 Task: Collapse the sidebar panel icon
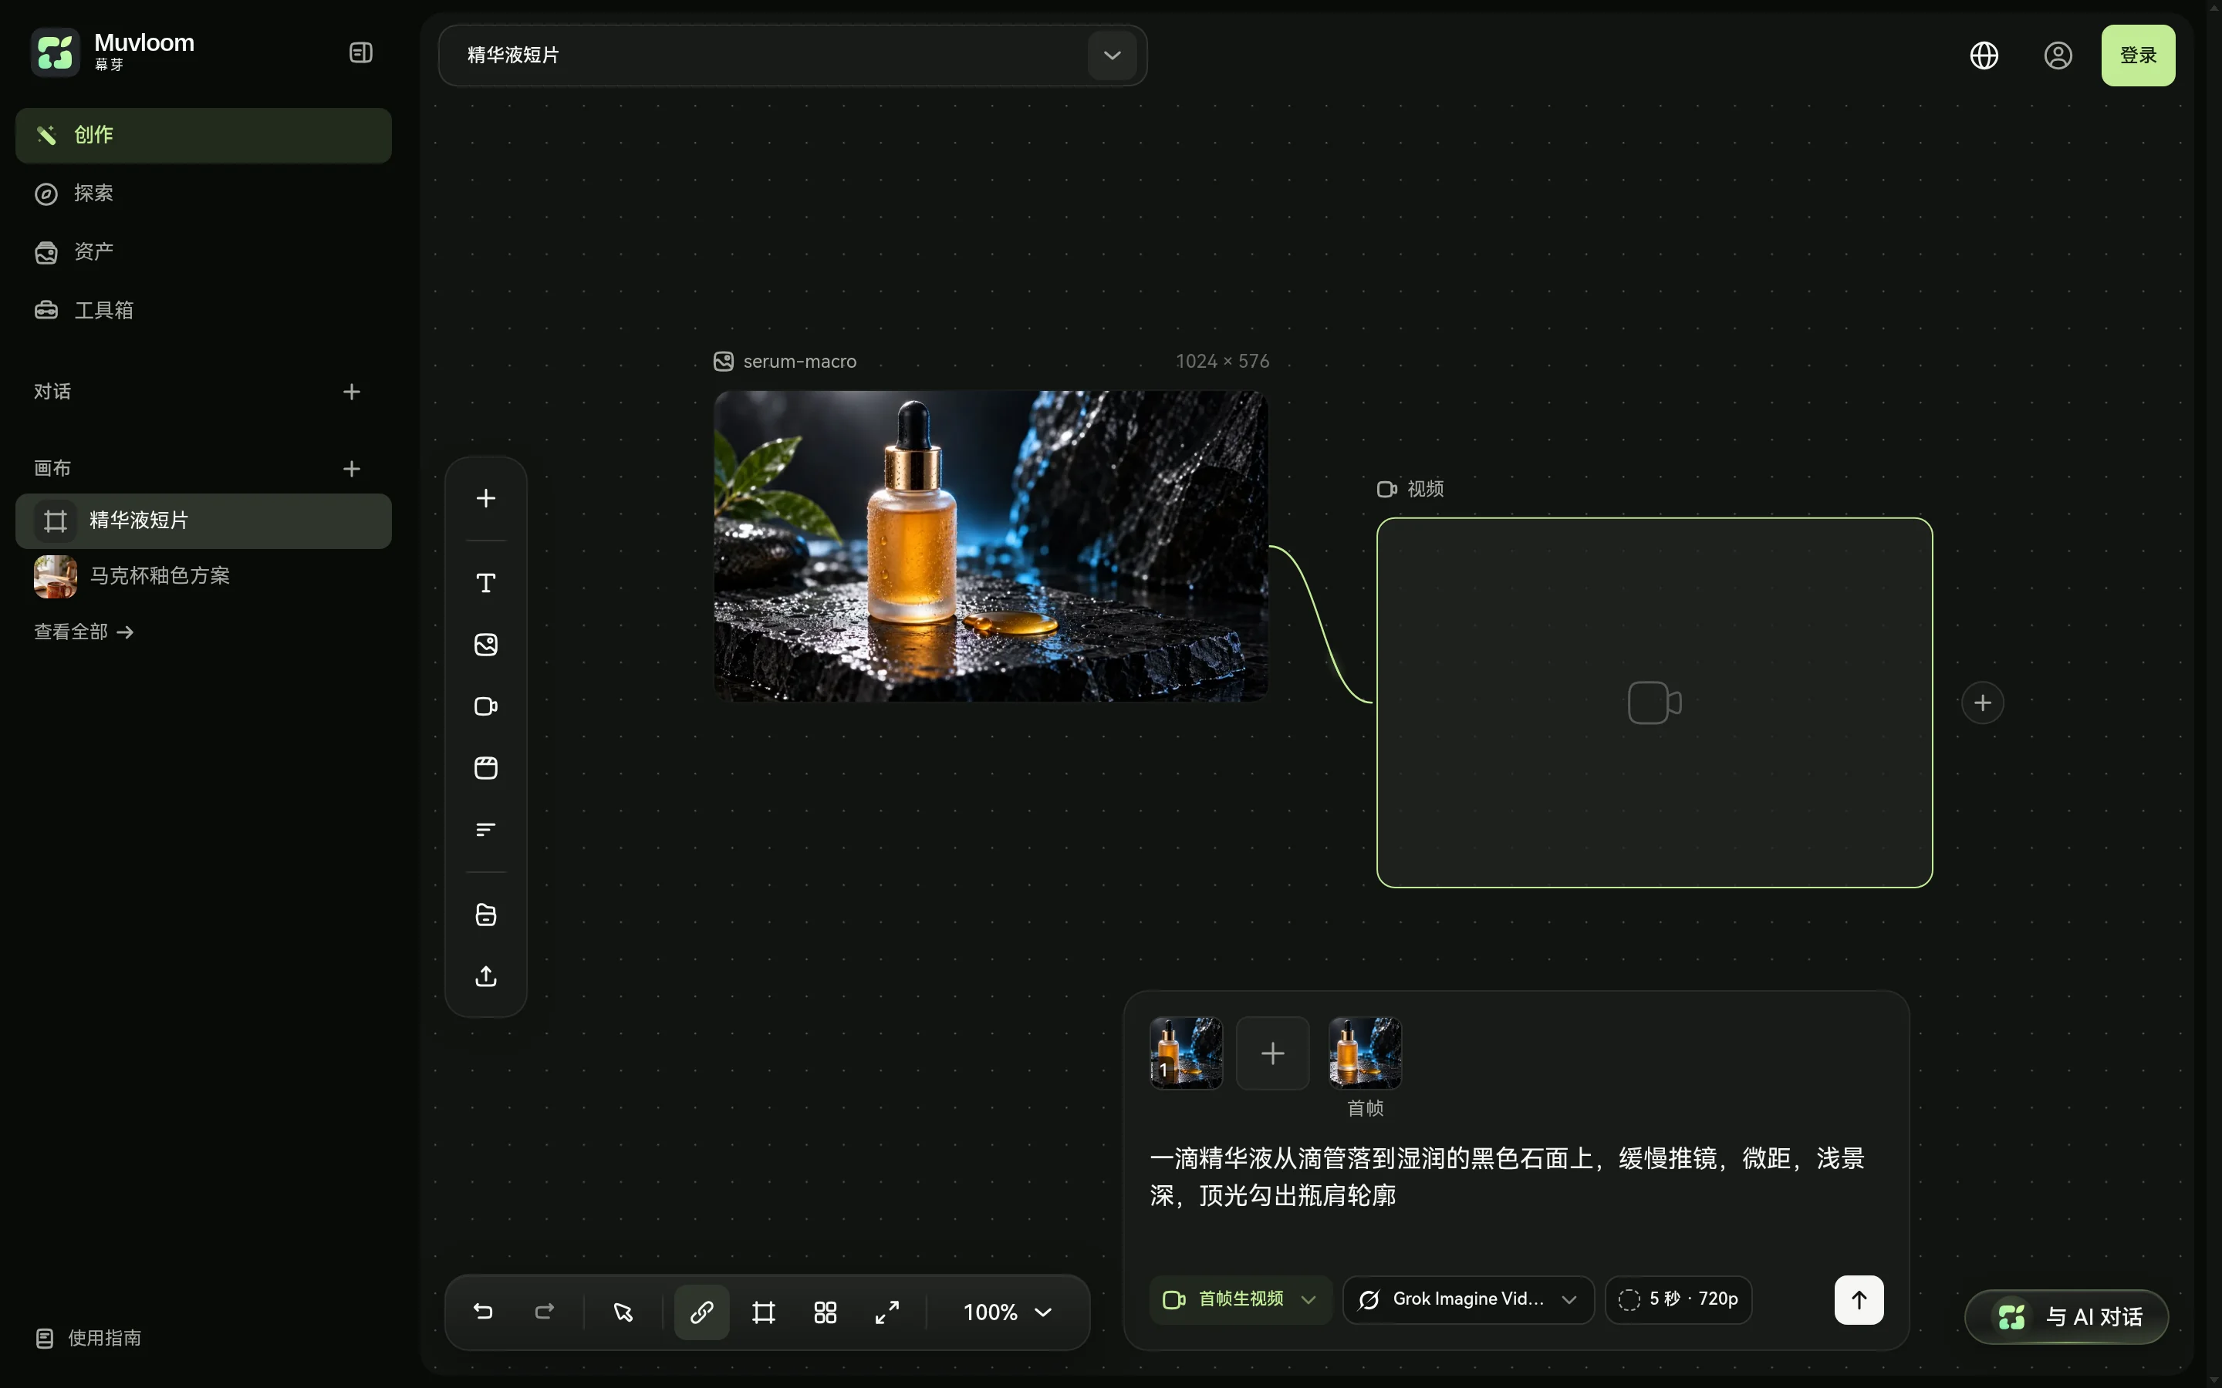361,53
